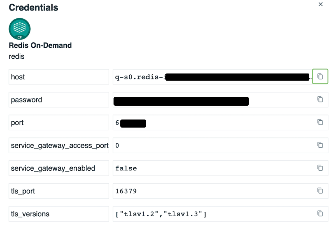336x229 pixels.
Task: Copy the host value
Action: click(320, 76)
